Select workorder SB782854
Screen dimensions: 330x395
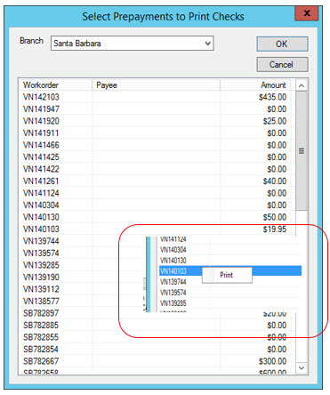(41, 350)
